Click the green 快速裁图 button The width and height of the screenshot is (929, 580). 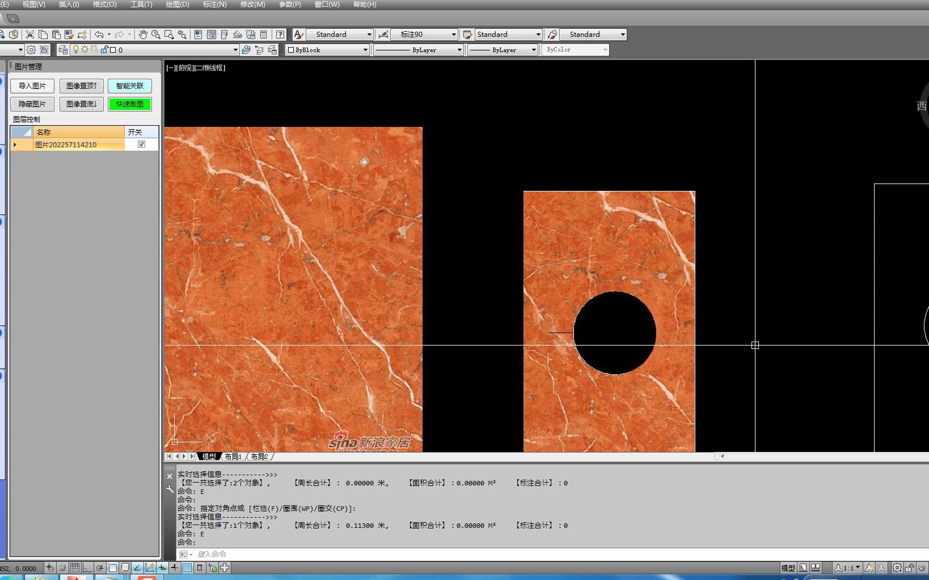[130, 104]
